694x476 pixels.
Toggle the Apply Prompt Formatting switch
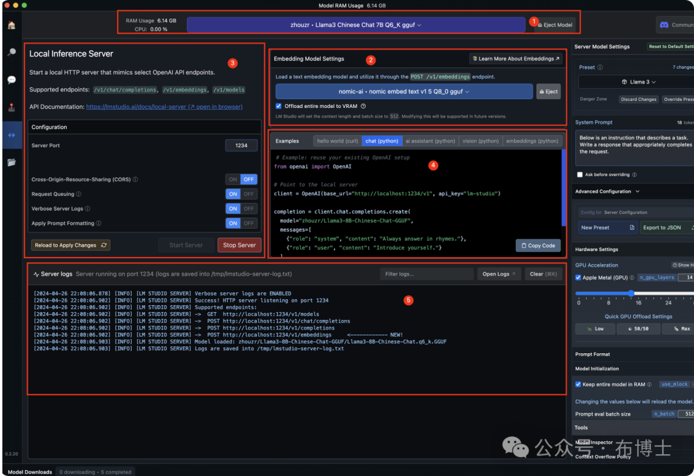pyautogui.click(x=241, y=223)
